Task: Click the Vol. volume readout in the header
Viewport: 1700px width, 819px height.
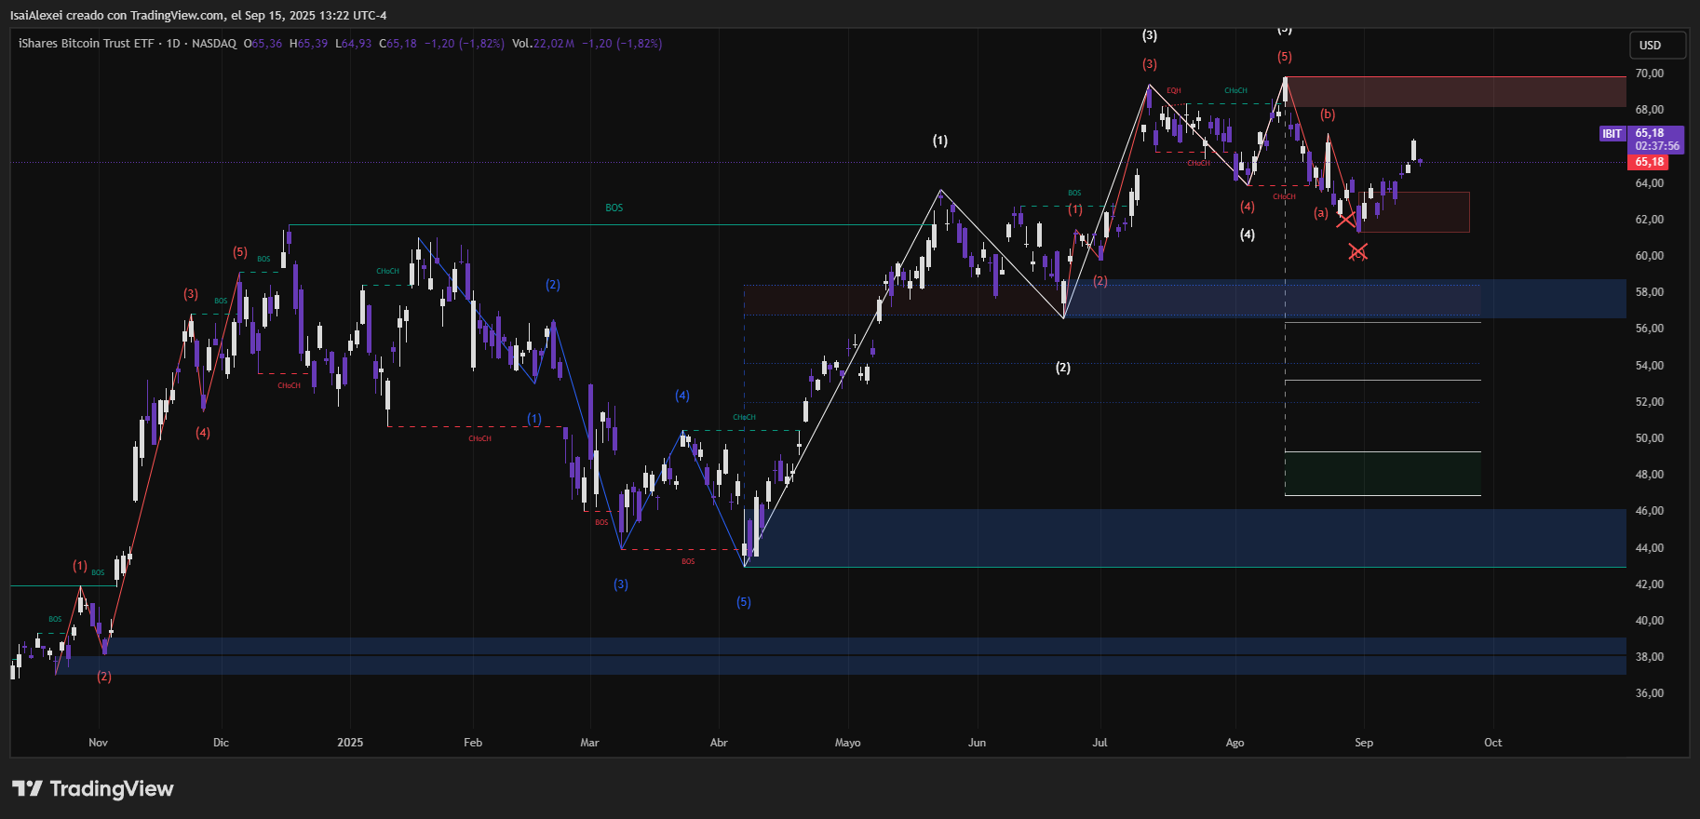Action: (543, 44)
